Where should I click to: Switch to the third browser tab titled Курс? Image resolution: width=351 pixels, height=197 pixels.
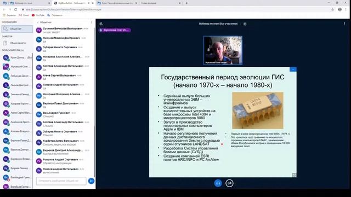coord(117,3)
